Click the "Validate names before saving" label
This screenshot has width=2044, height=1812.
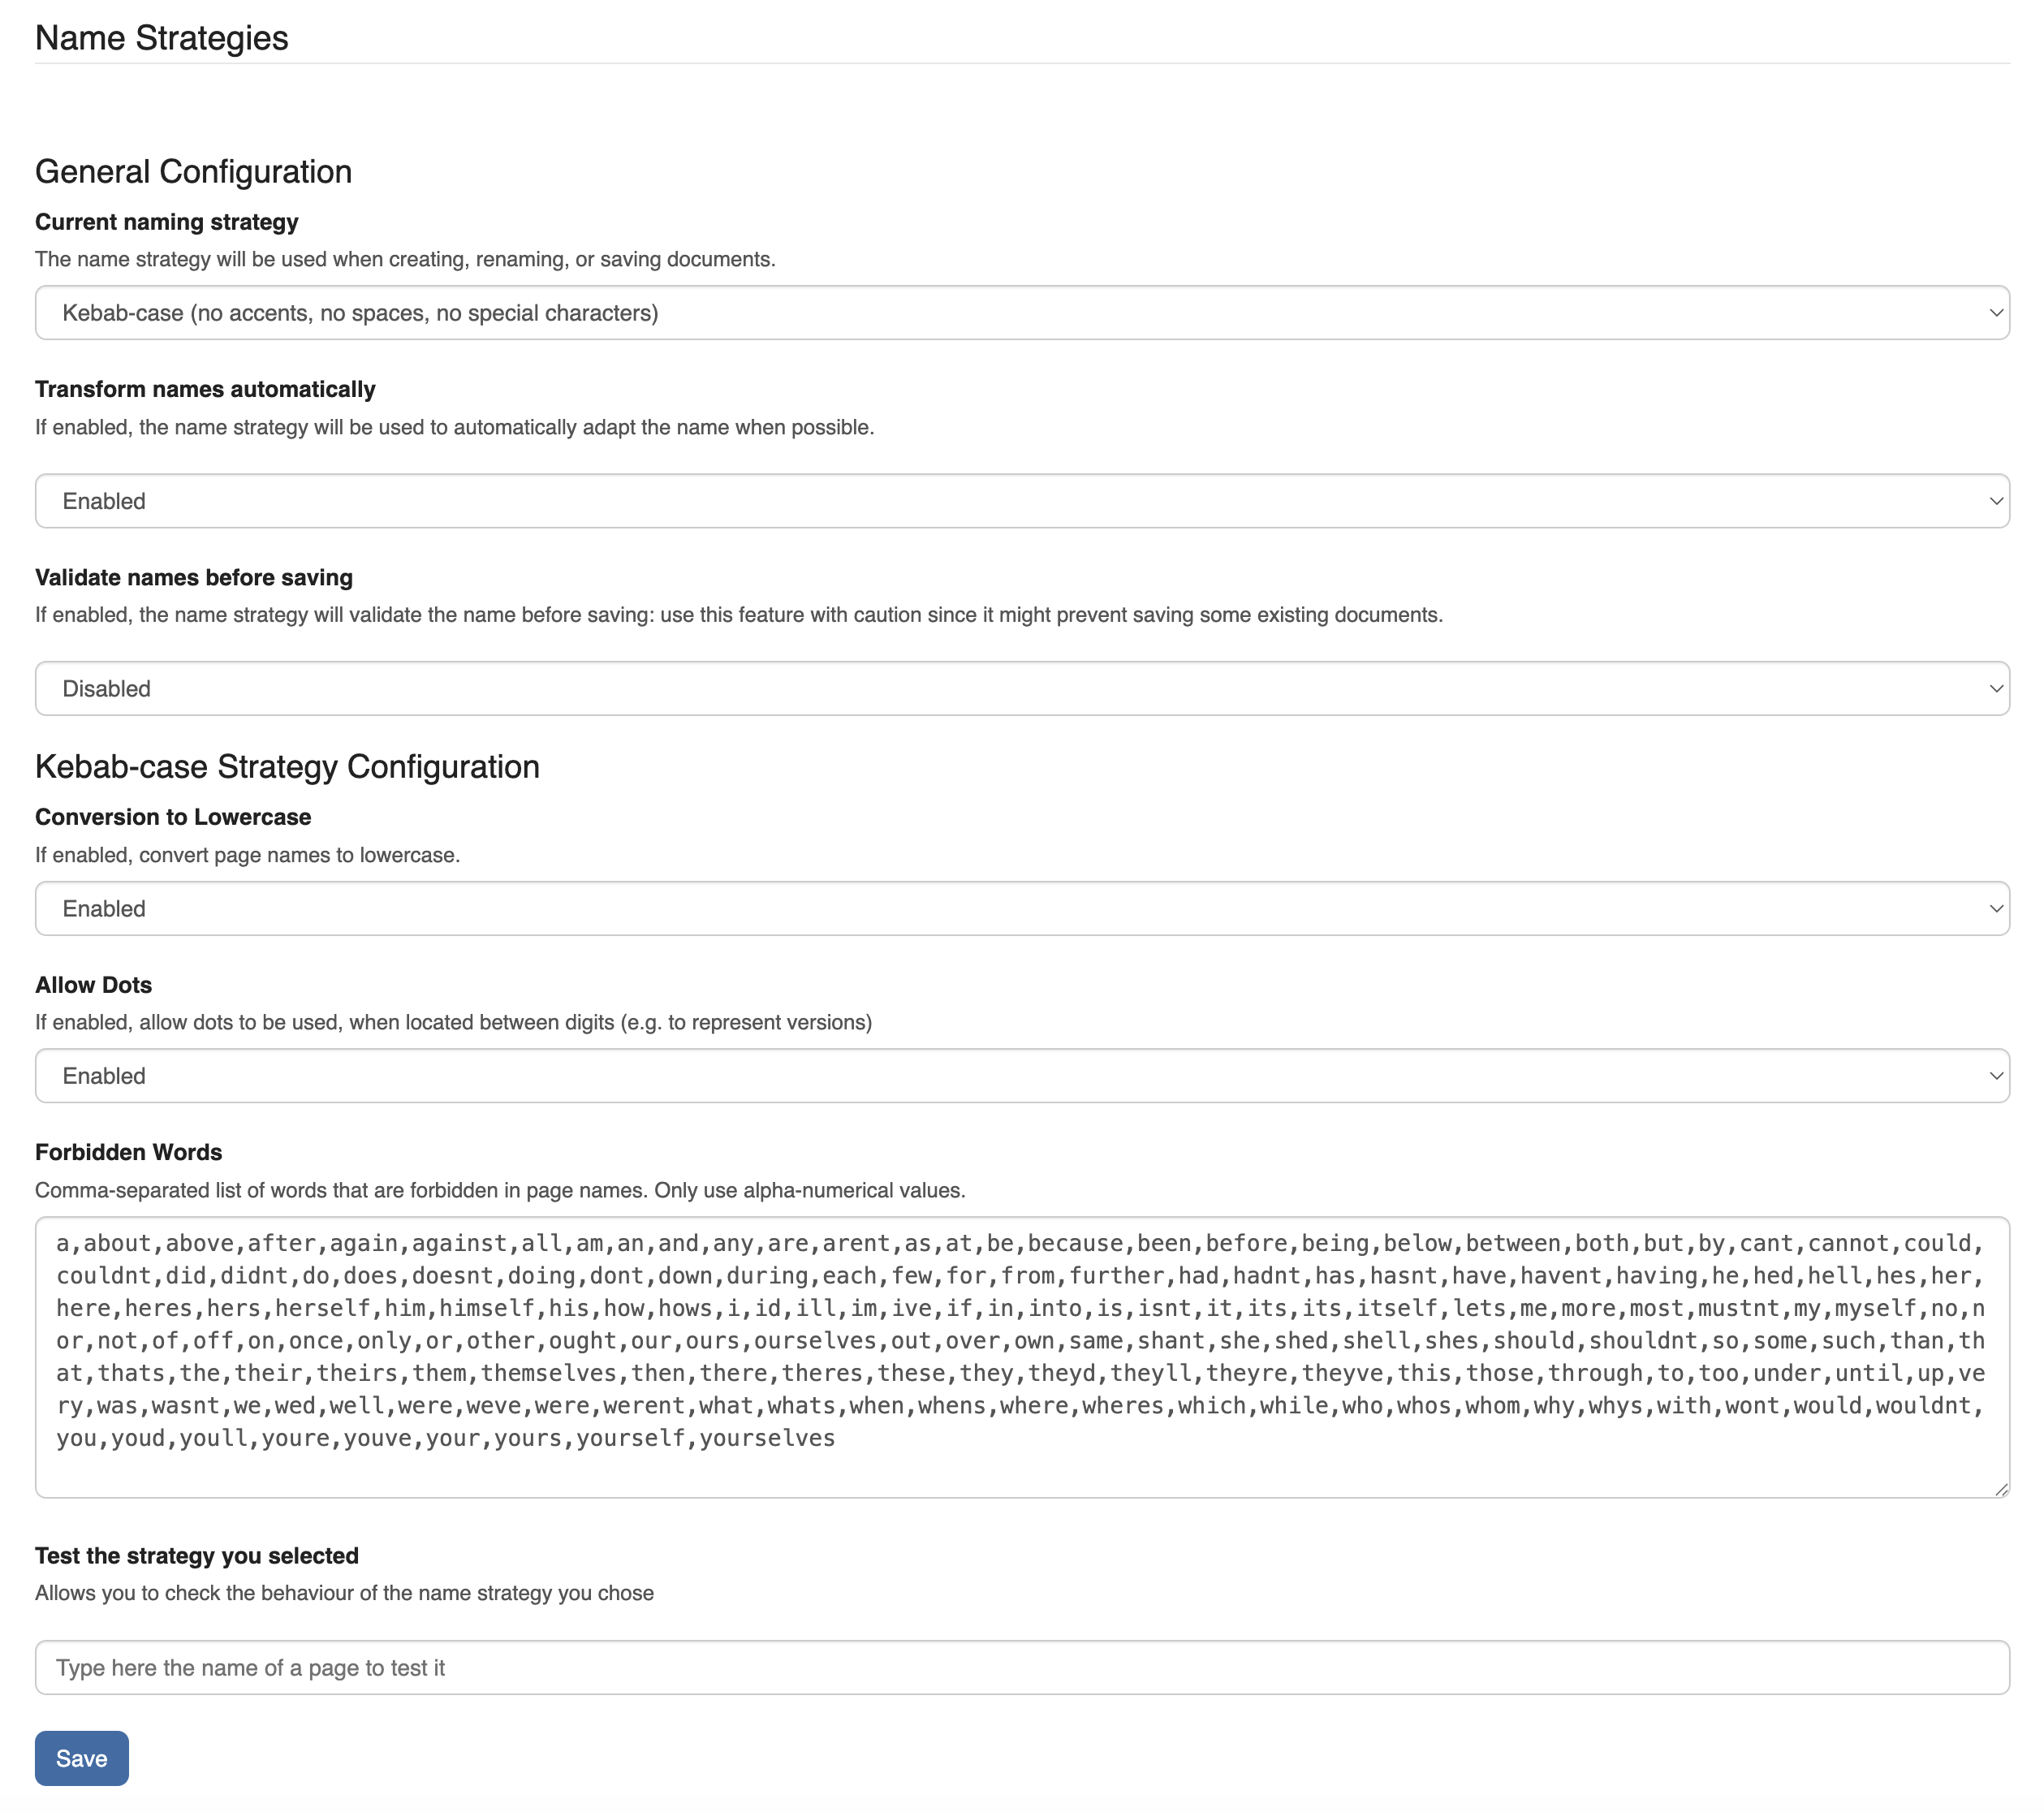(194, 577)
